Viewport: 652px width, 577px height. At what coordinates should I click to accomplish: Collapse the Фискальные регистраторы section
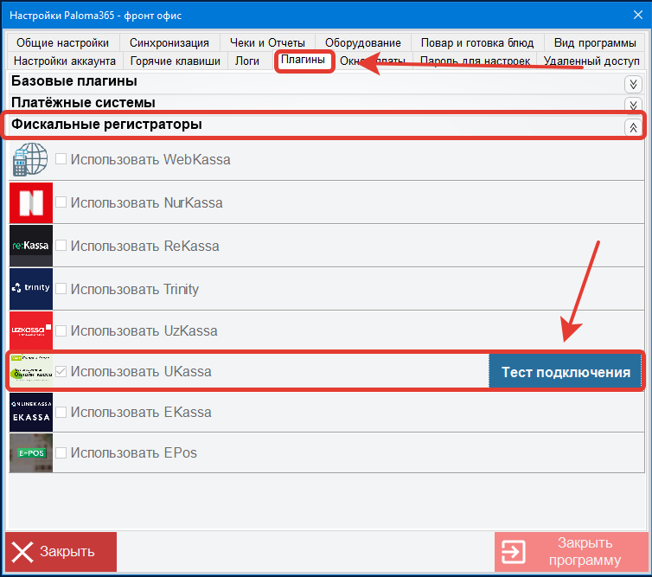[x=633, y=126]
